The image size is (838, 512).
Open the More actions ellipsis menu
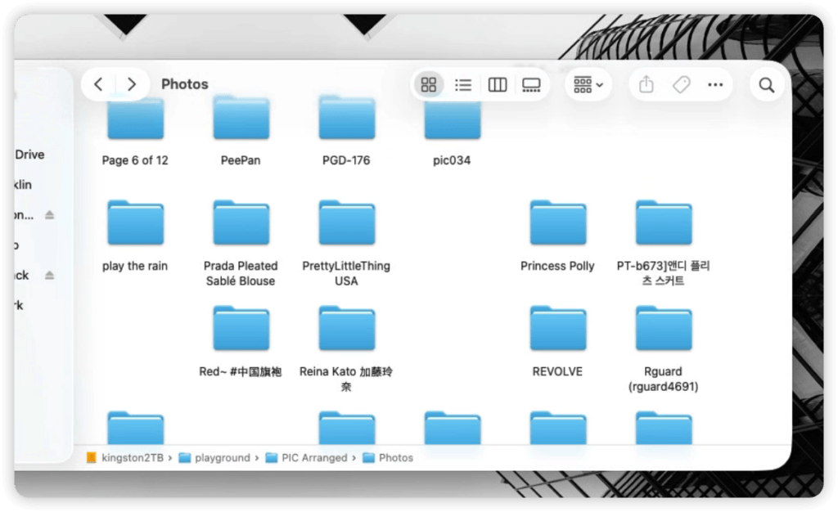(x=715, y=84)
